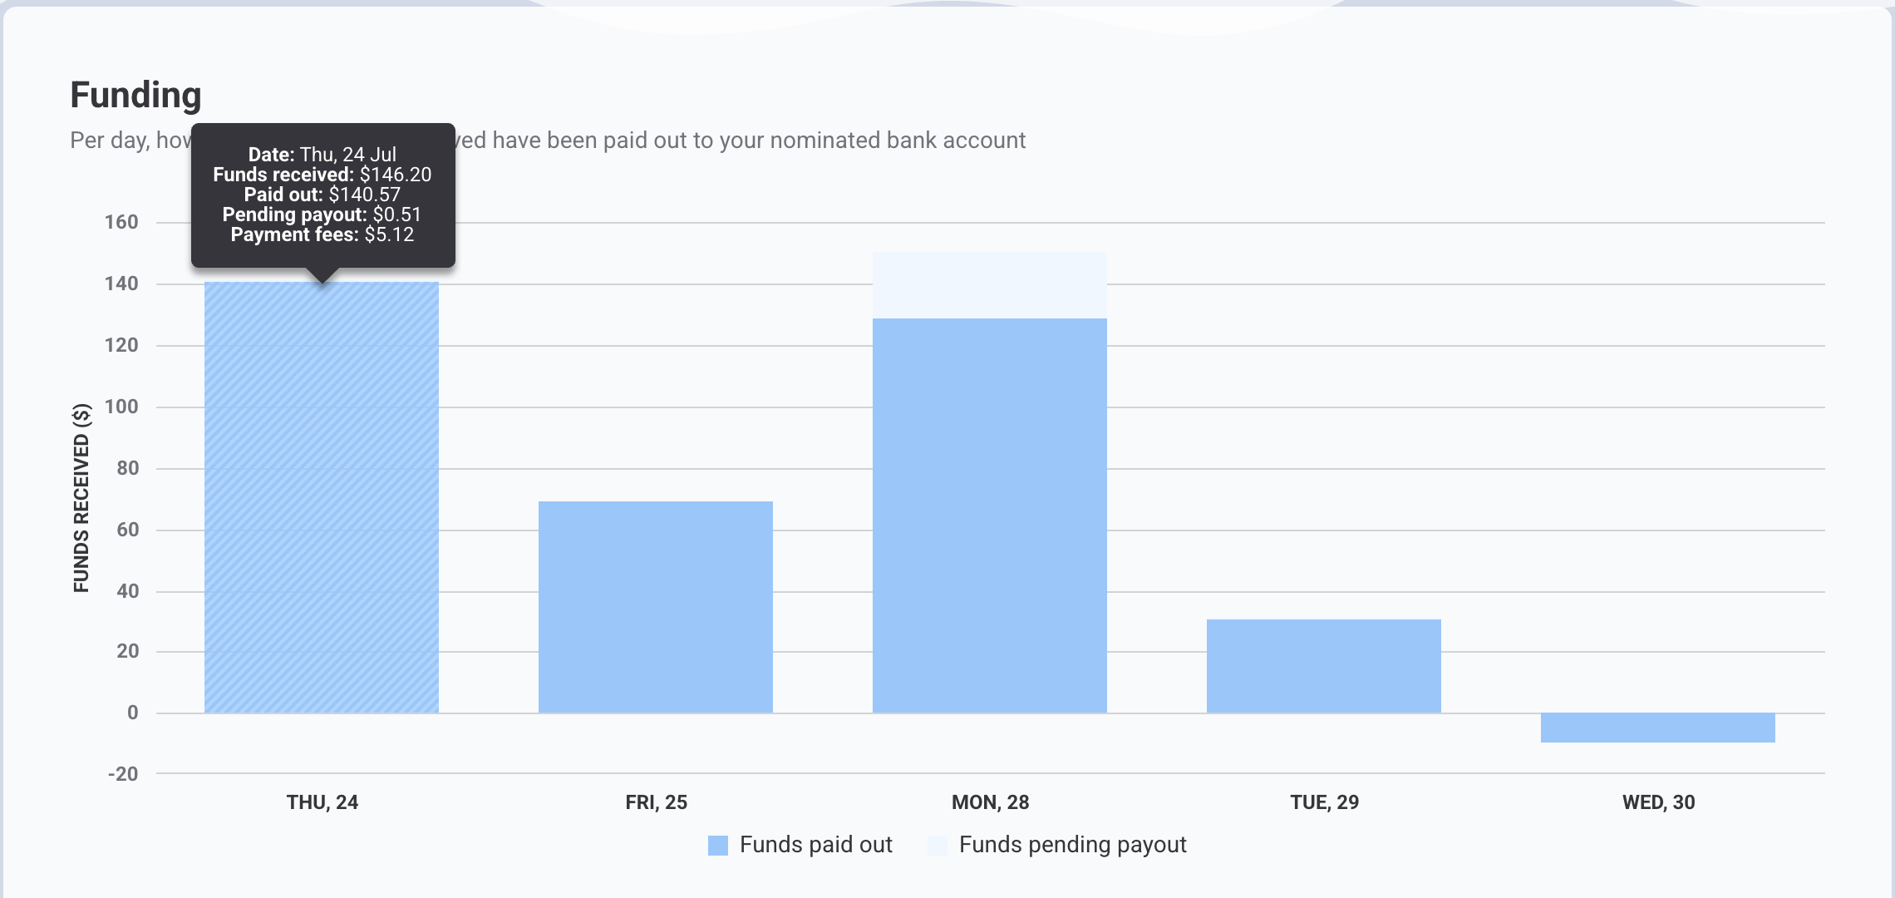This screenshot has height=898, width=1895.
Task: Click the THU, 24 axis label
Action: (x=322, y=802)
